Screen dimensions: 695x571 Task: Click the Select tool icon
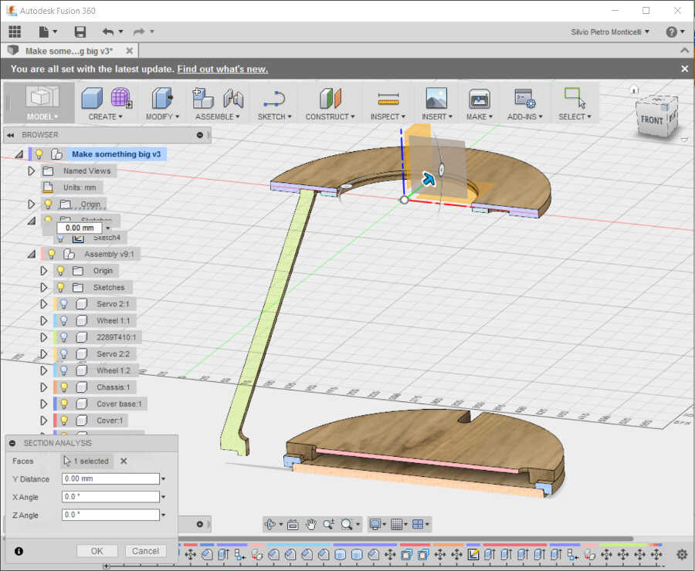(x=575, y=98)
